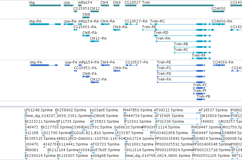
Task: Select the mRpL54-PA protein label
Action: click(89, 62)
